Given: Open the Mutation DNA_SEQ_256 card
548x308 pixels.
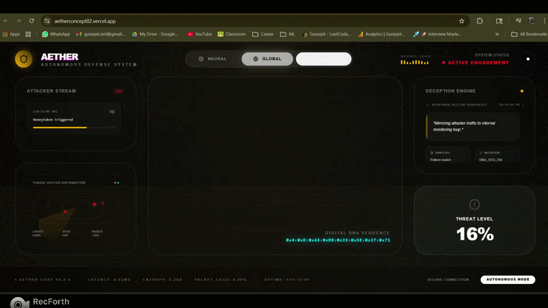Looking at the screenshot, I should [x=497, y=156].
